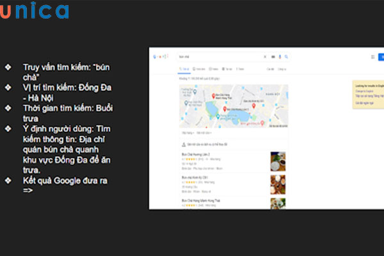Open the "Bún Chả Hương Liên 2" listing
Screen dimensions: 384x256
196,154
